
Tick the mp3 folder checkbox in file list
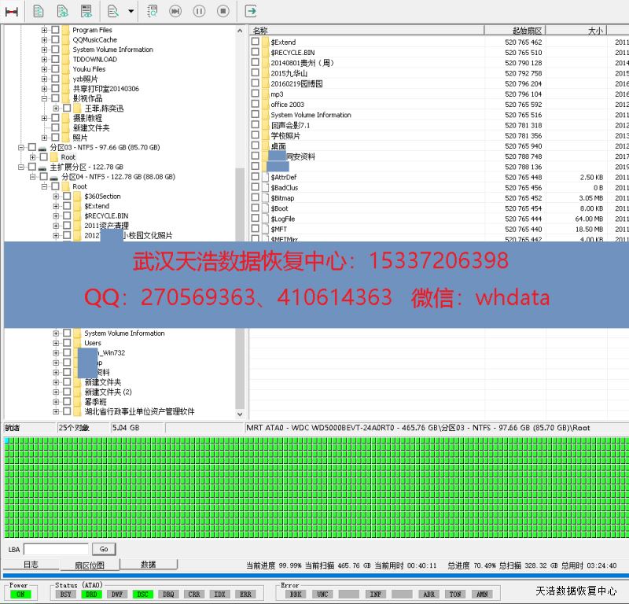click(x=256, y=94)
